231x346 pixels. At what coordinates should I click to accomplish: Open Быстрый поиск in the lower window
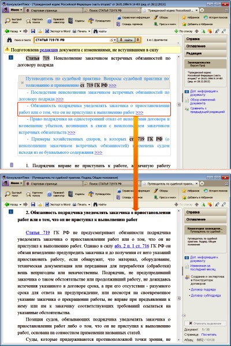[x=13, y=194]
